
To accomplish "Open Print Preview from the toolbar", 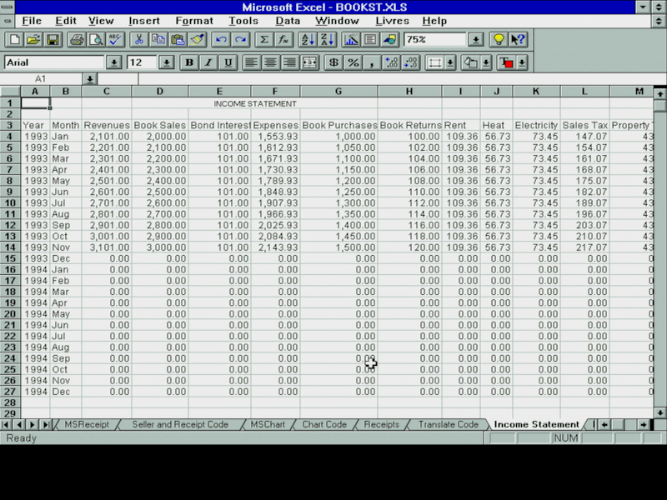I will [96, 39].
